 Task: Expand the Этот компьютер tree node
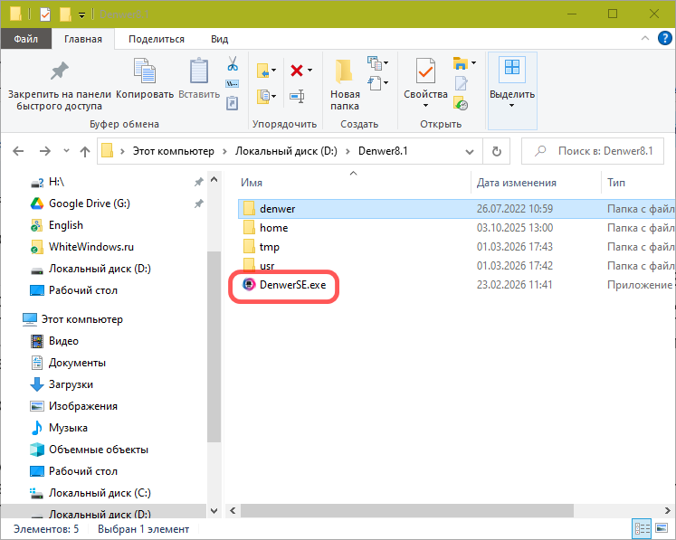click(x=12, y=319)
